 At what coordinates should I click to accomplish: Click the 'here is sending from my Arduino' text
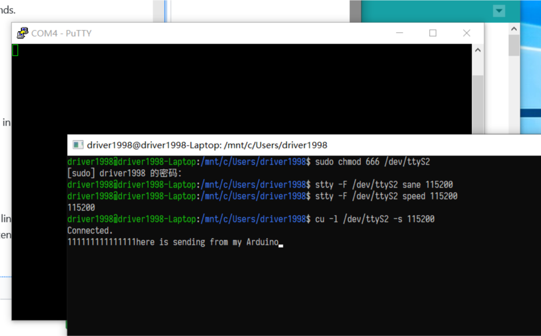pyautogui.click(x=207, y=242)
